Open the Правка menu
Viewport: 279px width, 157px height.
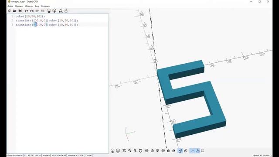(x=19, y=6)
